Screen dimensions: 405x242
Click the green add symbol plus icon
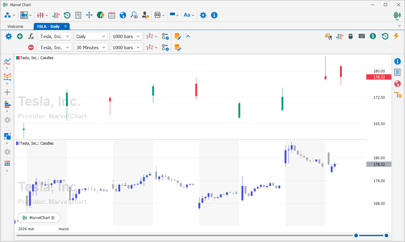coord(20,36)
